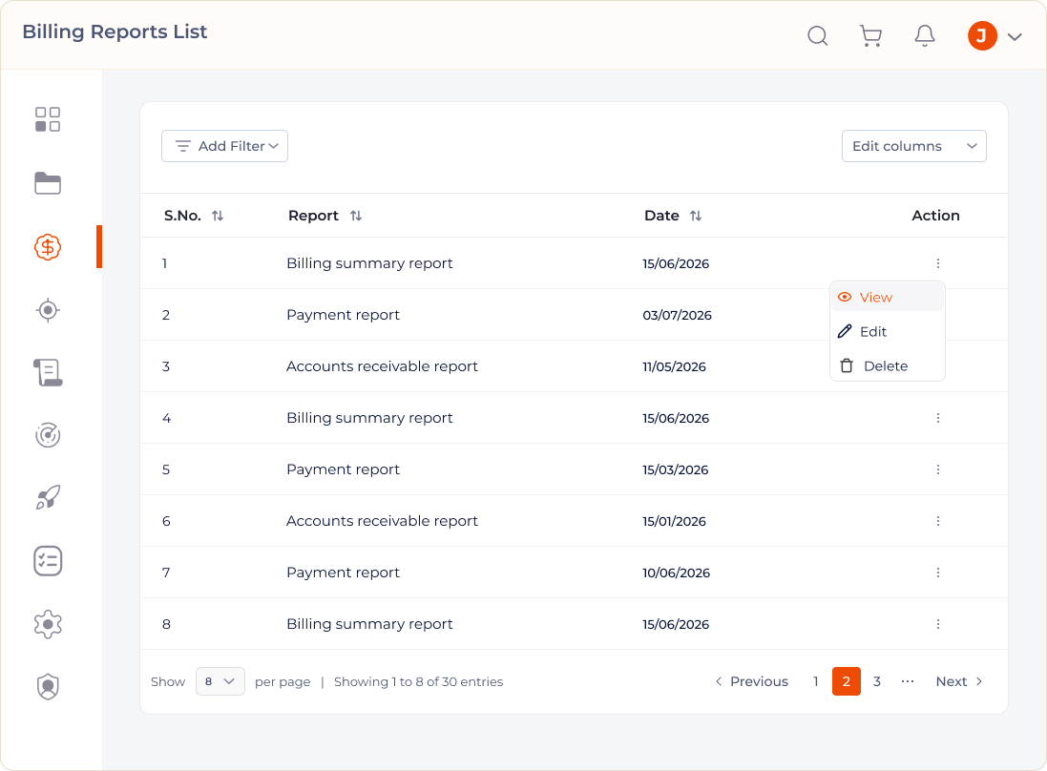Open notifications bell icon

pyautogui.click(x=924, y=35)
